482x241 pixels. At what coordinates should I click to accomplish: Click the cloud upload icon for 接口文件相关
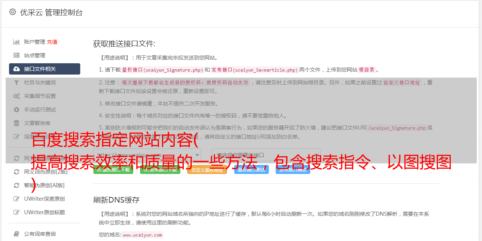coord(17,69)
